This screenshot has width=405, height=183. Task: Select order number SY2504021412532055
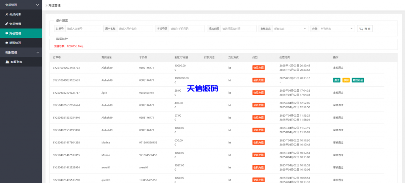(x=66, y=155)
